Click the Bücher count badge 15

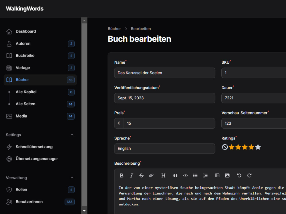71,80
